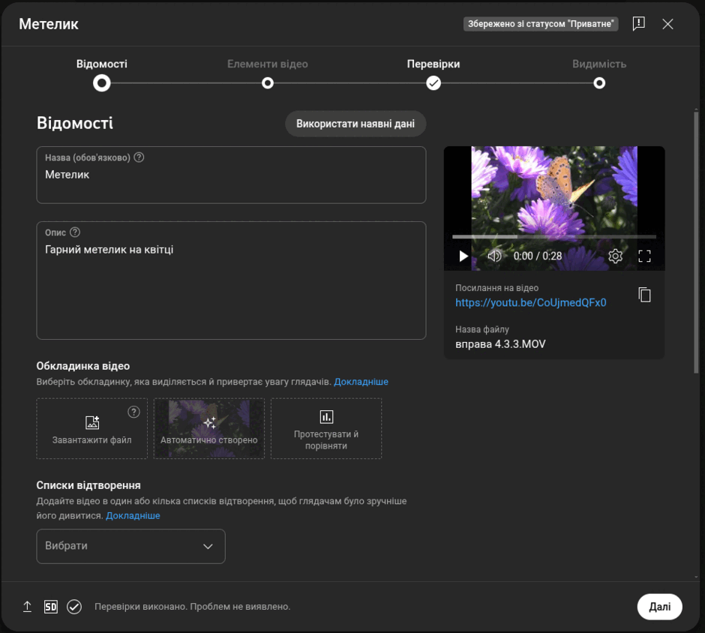705x633 pixels.
Task: Click Протестувати й порівняти option
Action: 326,428
